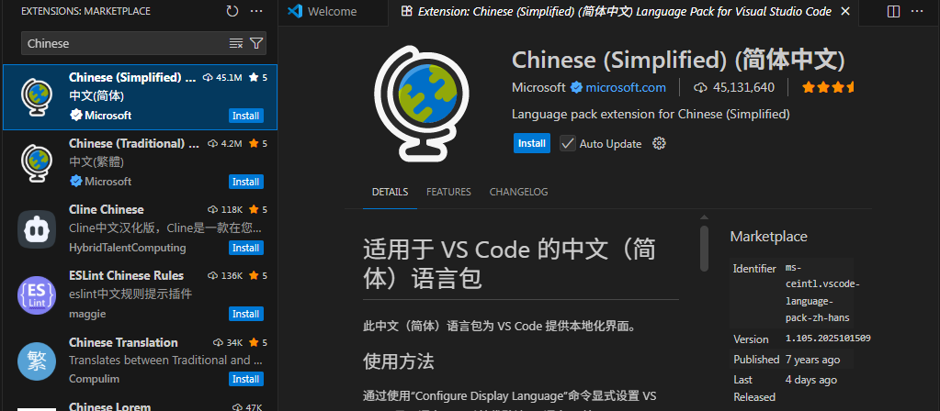Viewport: 940px width, 411px height.
Task: Open Chinese Translation extension icon
Action: (x=37, y=361)
